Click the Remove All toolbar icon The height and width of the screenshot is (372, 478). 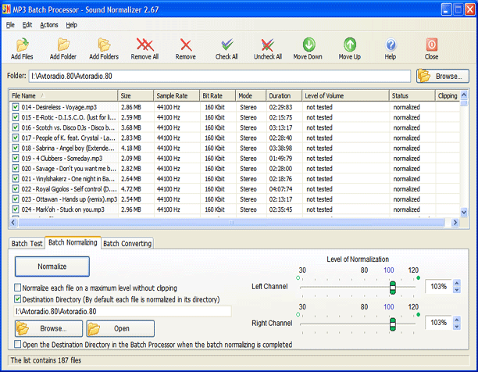pos(144,48)
